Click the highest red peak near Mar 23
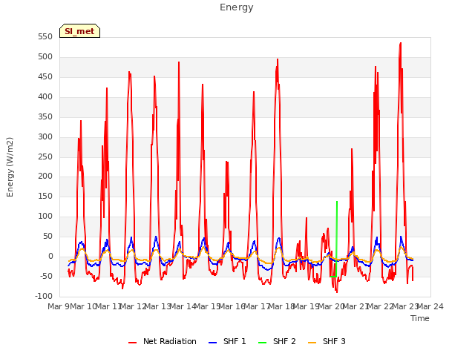Screen dimensions: 475x356 (x=401, y=44)
